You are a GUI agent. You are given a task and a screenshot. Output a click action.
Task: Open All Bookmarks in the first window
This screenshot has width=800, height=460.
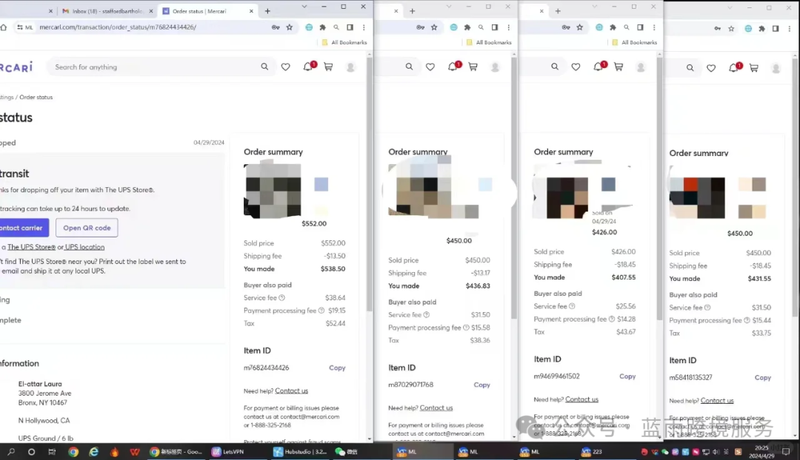point(344,42)
